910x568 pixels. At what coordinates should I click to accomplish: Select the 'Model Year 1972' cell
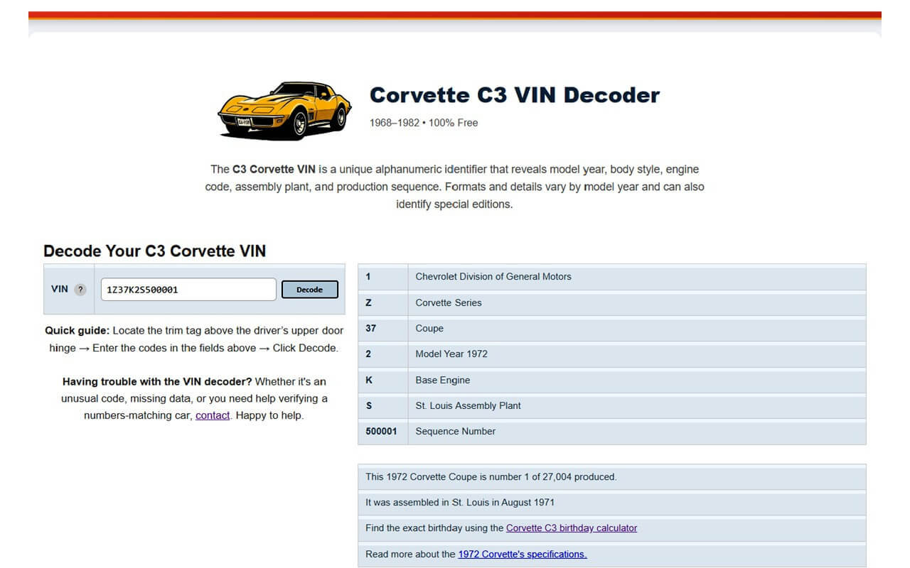coord(637,354)
